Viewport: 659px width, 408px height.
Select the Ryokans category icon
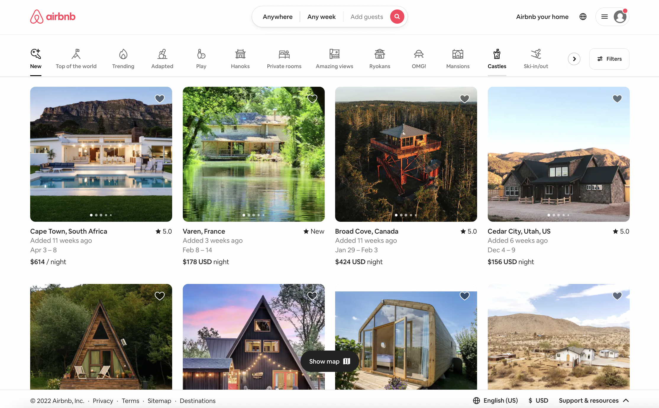click(x=379, y=54)
